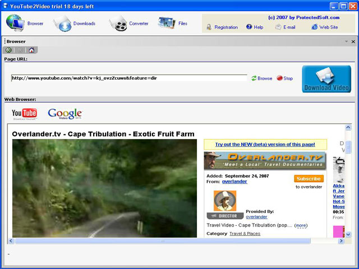
Task: Click the vertical scrollbar thumb
Action: tap(348, 147)
